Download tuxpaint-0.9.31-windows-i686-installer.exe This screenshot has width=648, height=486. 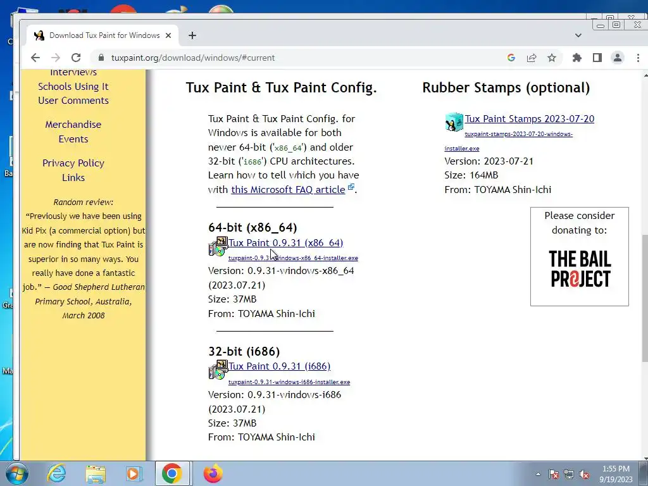tap(289, 382)
